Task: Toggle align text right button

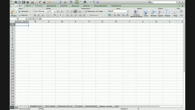Action: coord(75,15)
